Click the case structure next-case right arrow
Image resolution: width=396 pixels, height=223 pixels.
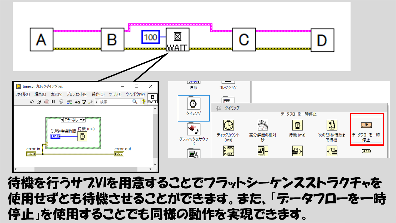(x=84, y=120)
